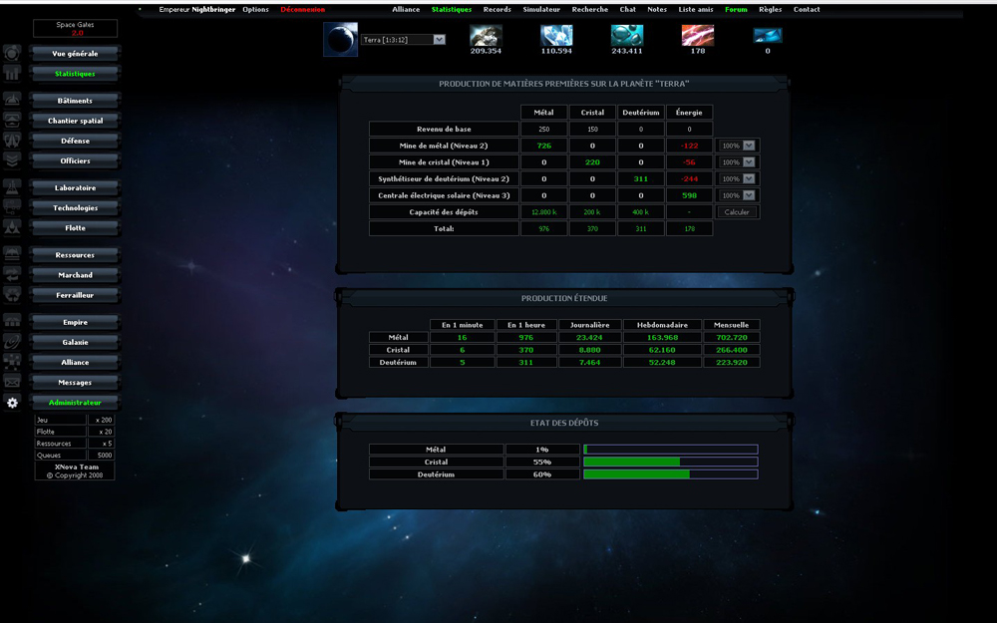Click the metal resource icon
The image size is (997, 623).
[486, 35]
